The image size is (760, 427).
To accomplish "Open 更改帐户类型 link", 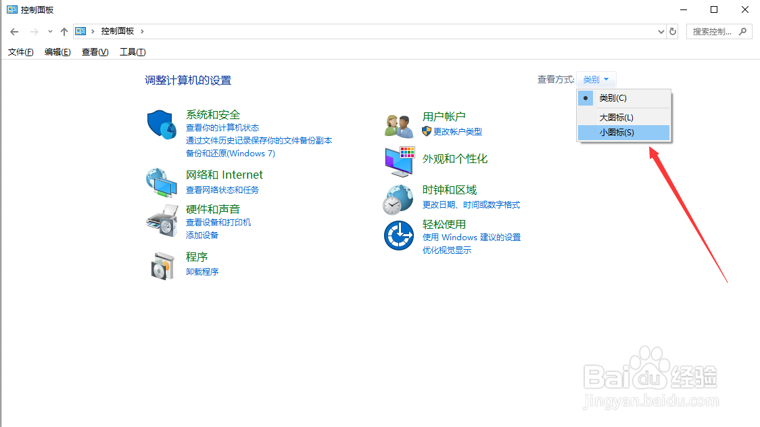I will pos(456,131).
